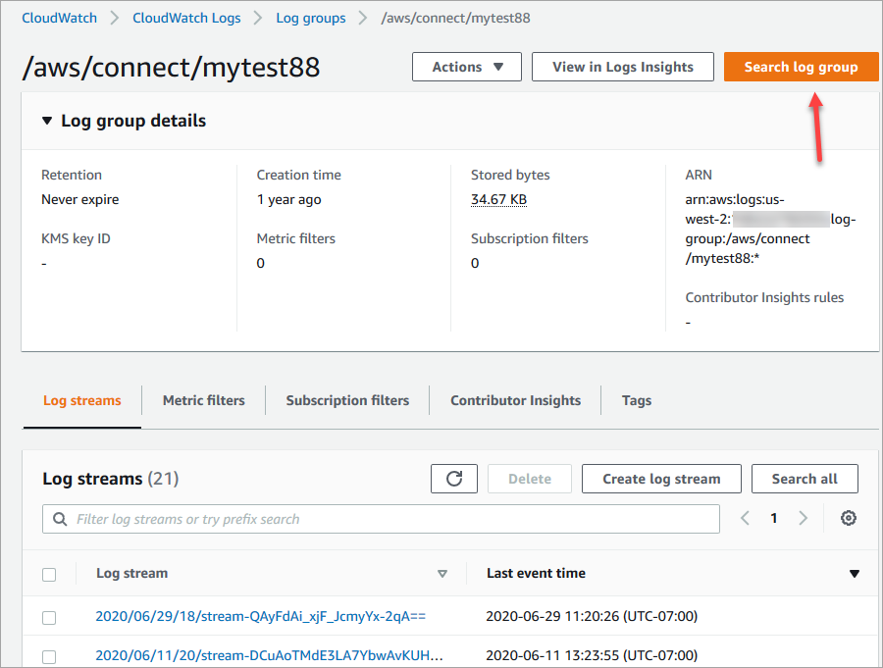Open the Tags tab
Viewport: 883px width, 668px height.
(x=636, y=400)
